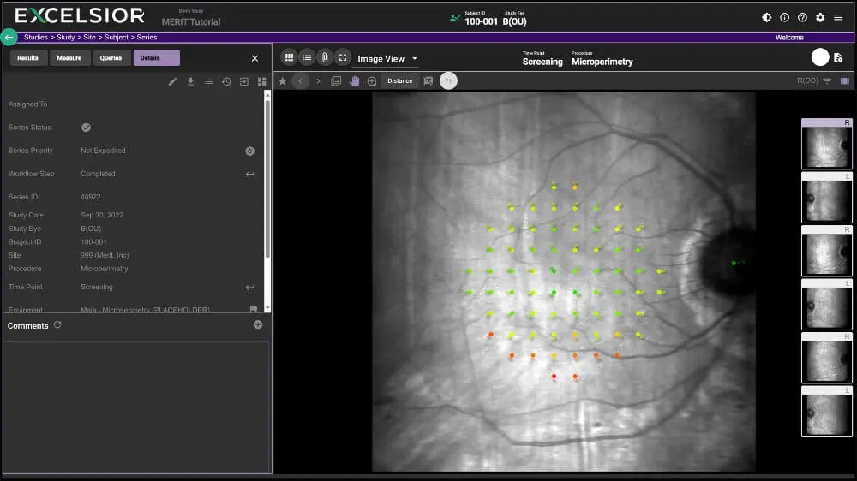The image size is (857, 481).
Task: Open the hamburger main menu
Action: click(x=838, y=17)
